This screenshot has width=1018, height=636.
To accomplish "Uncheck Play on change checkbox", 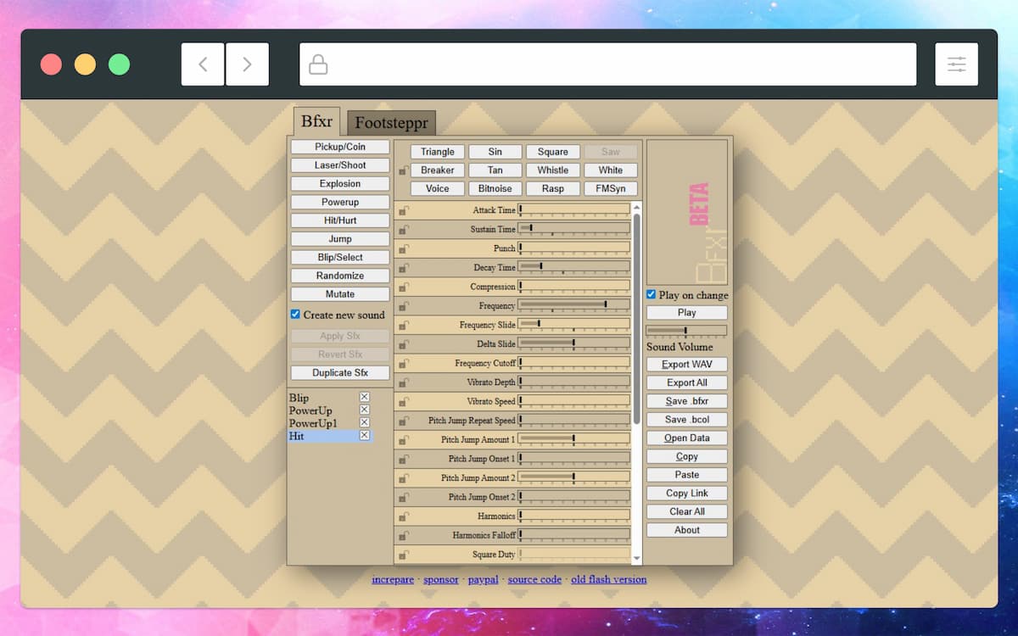I will (x=651, y=294).
